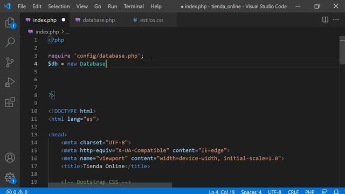
Task: Open the File menu
Action: tap(22, 6)
